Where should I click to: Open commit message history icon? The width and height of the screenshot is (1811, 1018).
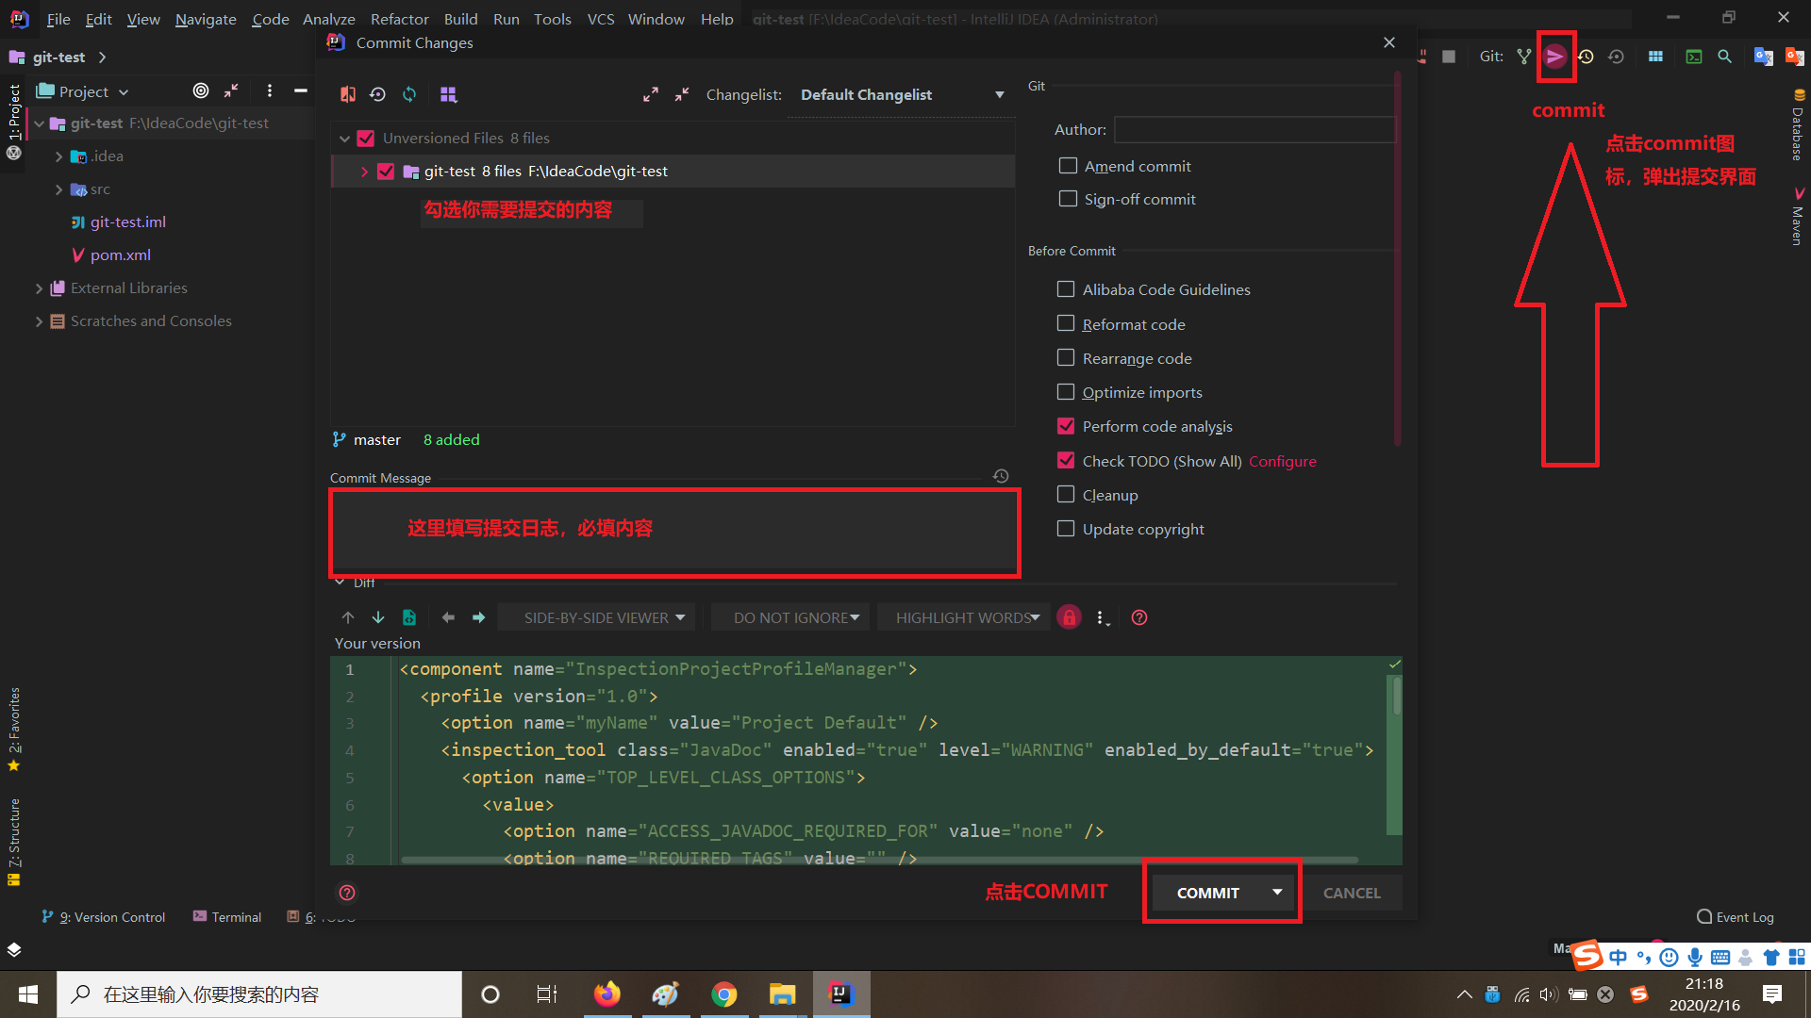point(1001,477)
